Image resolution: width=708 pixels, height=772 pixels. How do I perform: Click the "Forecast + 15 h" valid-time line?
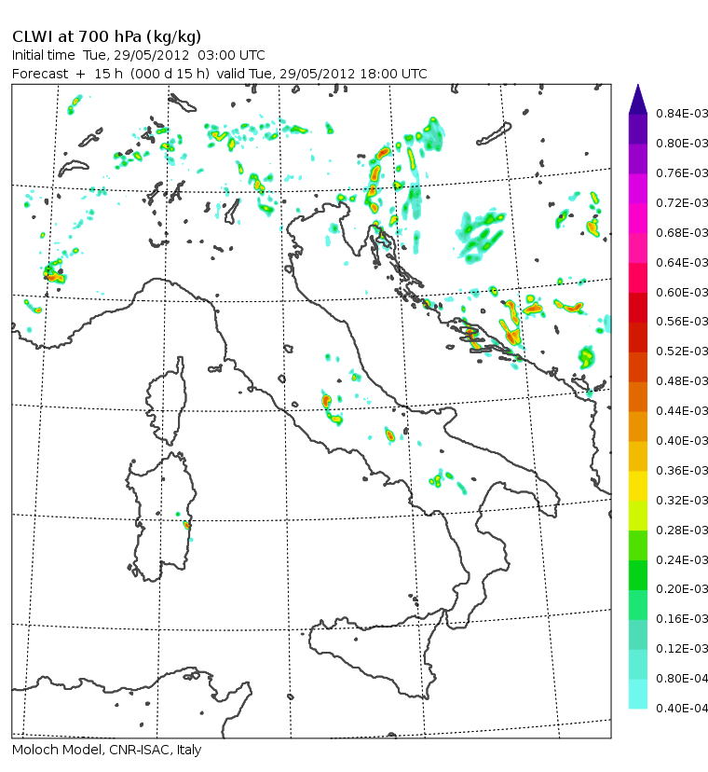[x=220, y=74]
